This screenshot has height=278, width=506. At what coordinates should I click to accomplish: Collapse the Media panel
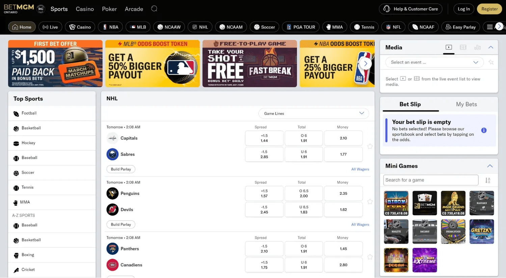click(491, 48)
